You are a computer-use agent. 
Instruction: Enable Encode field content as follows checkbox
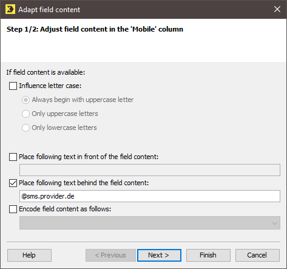(x=13, y=209)
